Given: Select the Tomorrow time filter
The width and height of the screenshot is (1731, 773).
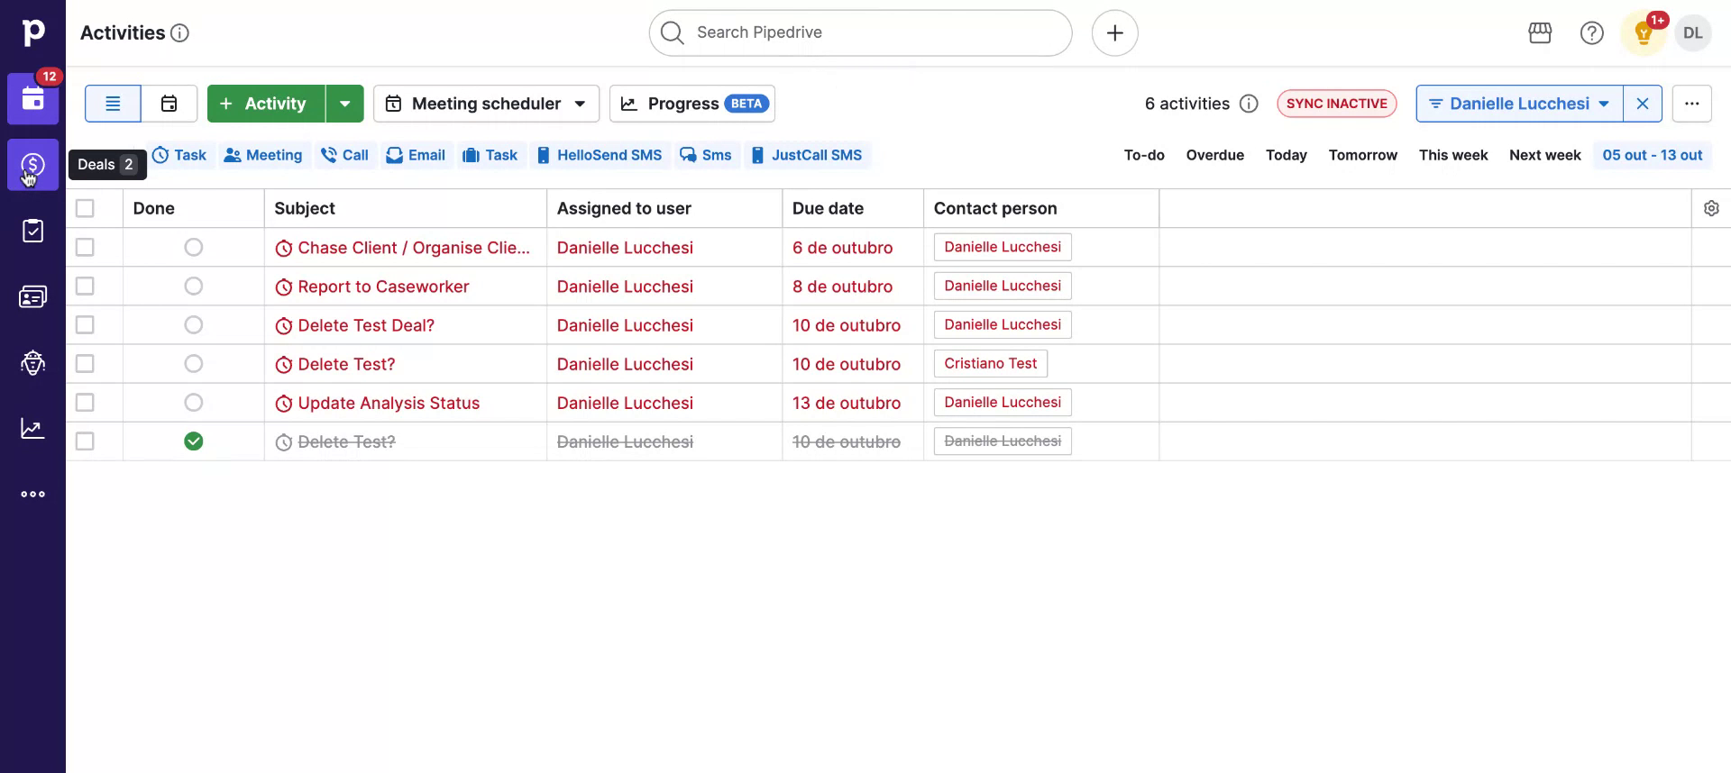Looking at the screenshot, I should 1363,155.
